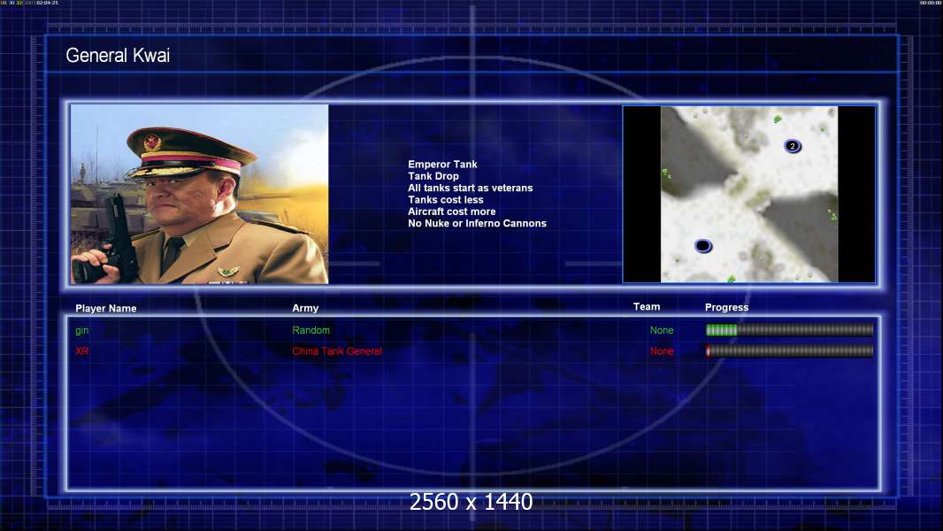
Task: Click the China Tank General army entry
Action: pos(337,351)
